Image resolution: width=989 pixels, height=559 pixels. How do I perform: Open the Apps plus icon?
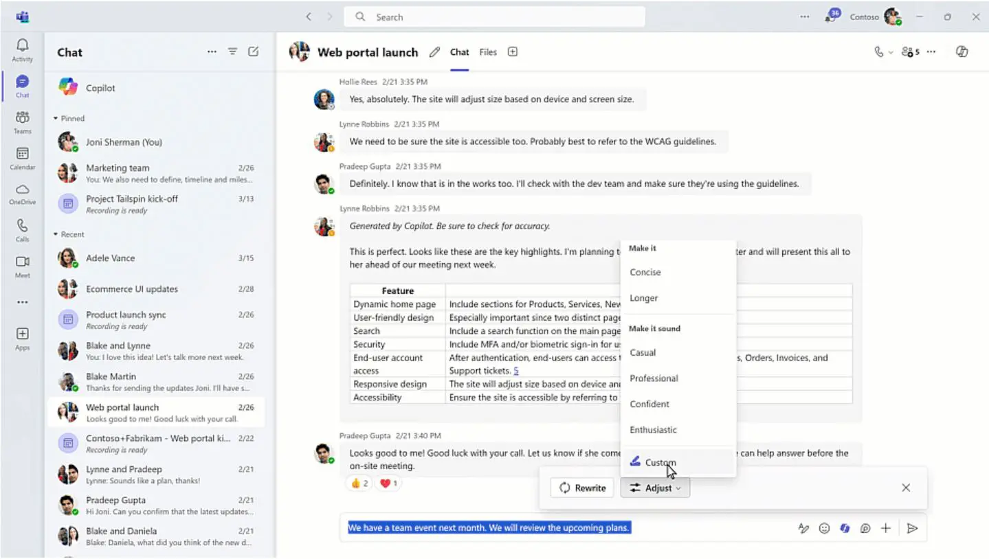click(23, 334)
